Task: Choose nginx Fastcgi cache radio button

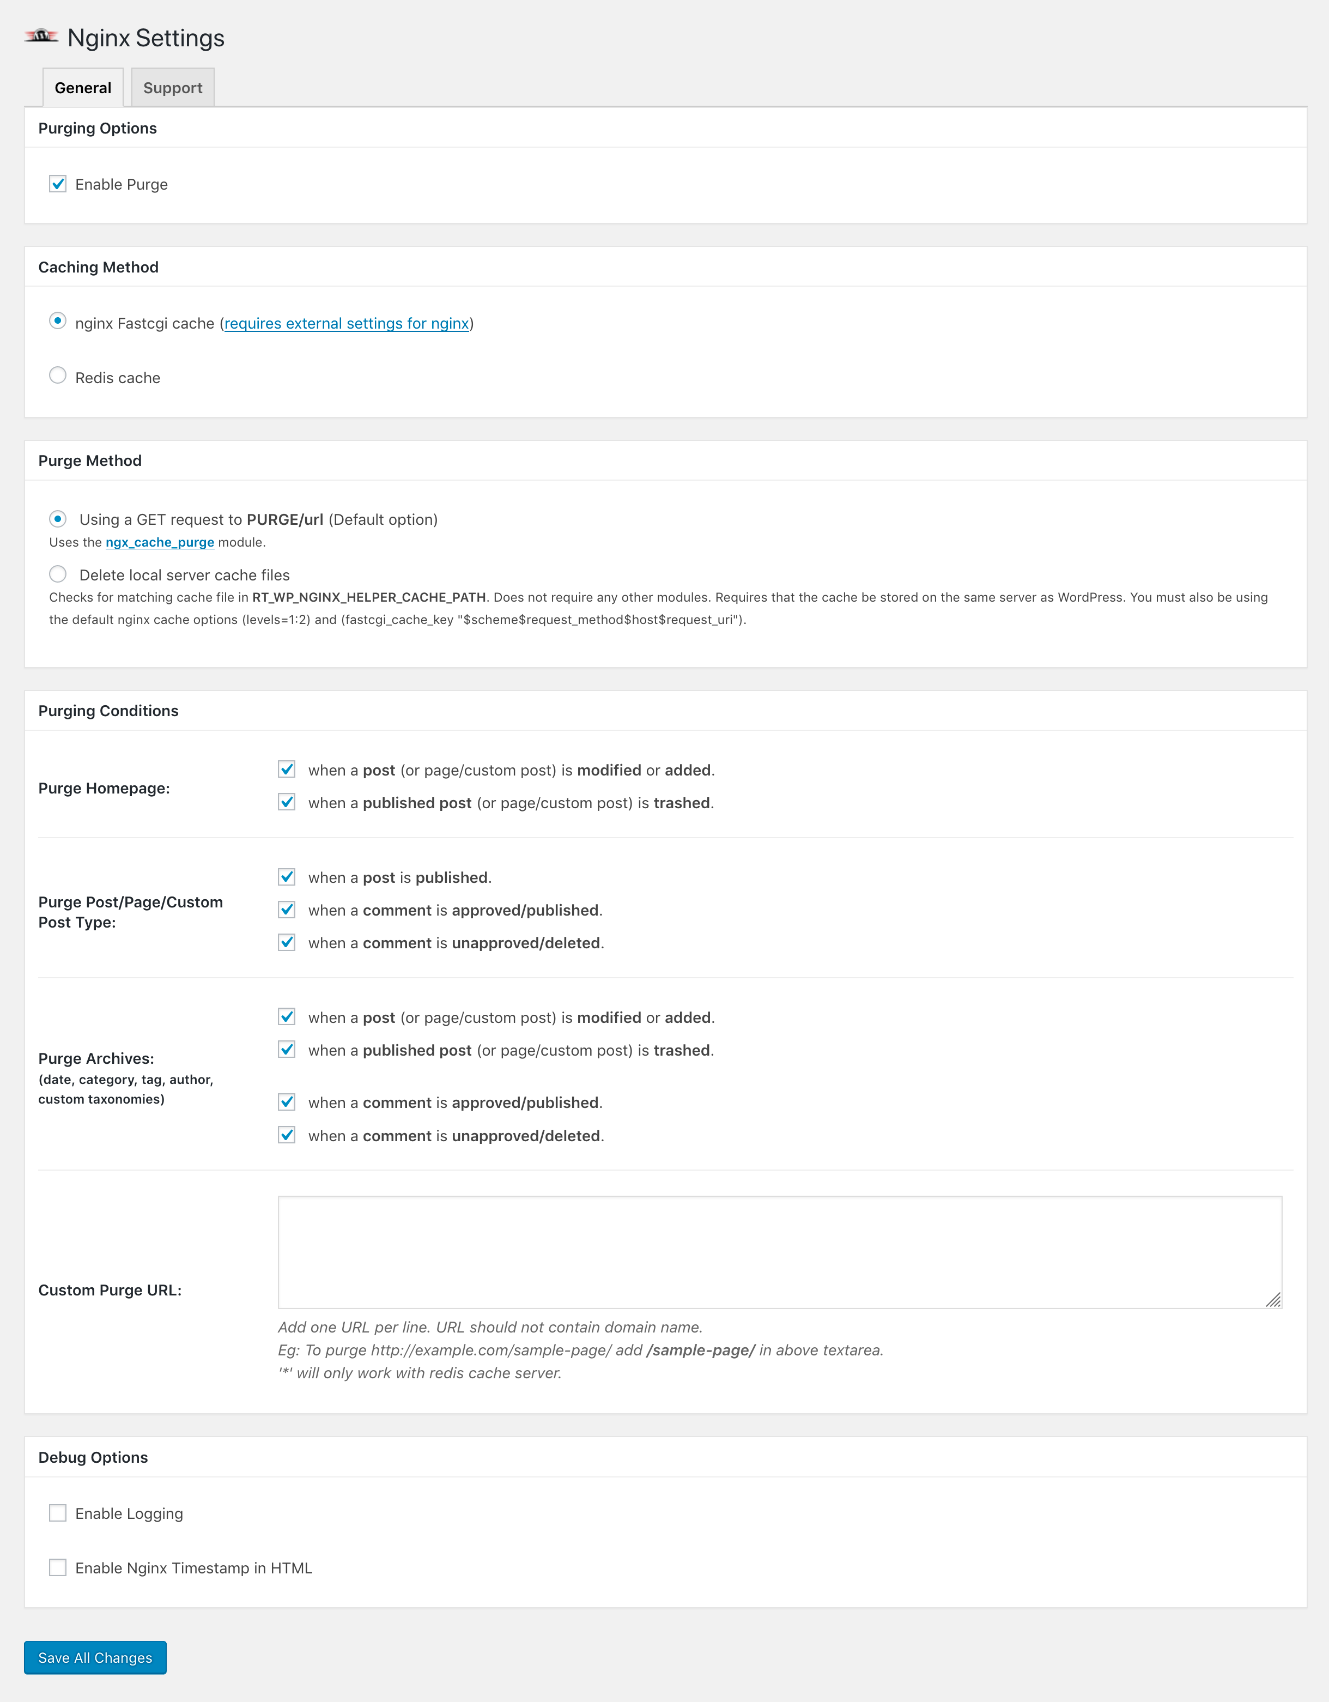Action: (x=58, y=321)
